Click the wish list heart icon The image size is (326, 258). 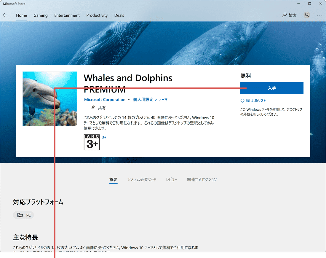242,101
